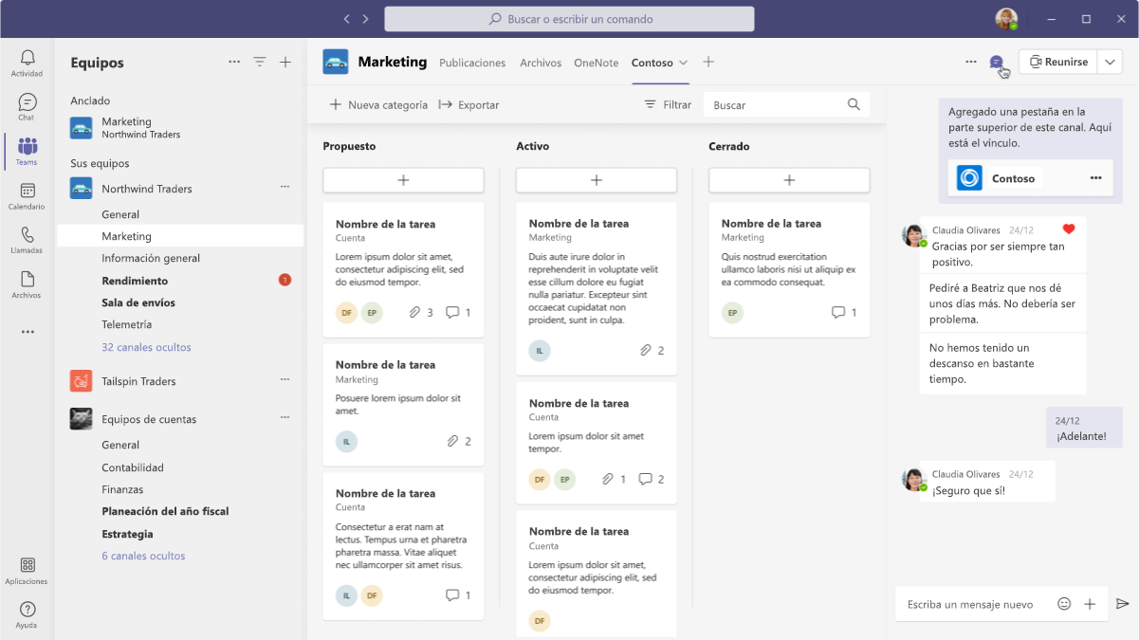Expand 32 canales ocultos
Viewport: 1139px width, 640px height.
pyautogui.click(x=146, y=347)
